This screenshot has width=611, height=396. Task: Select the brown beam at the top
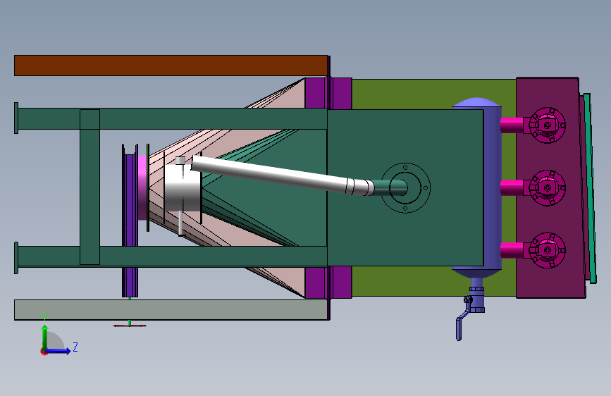171,66
